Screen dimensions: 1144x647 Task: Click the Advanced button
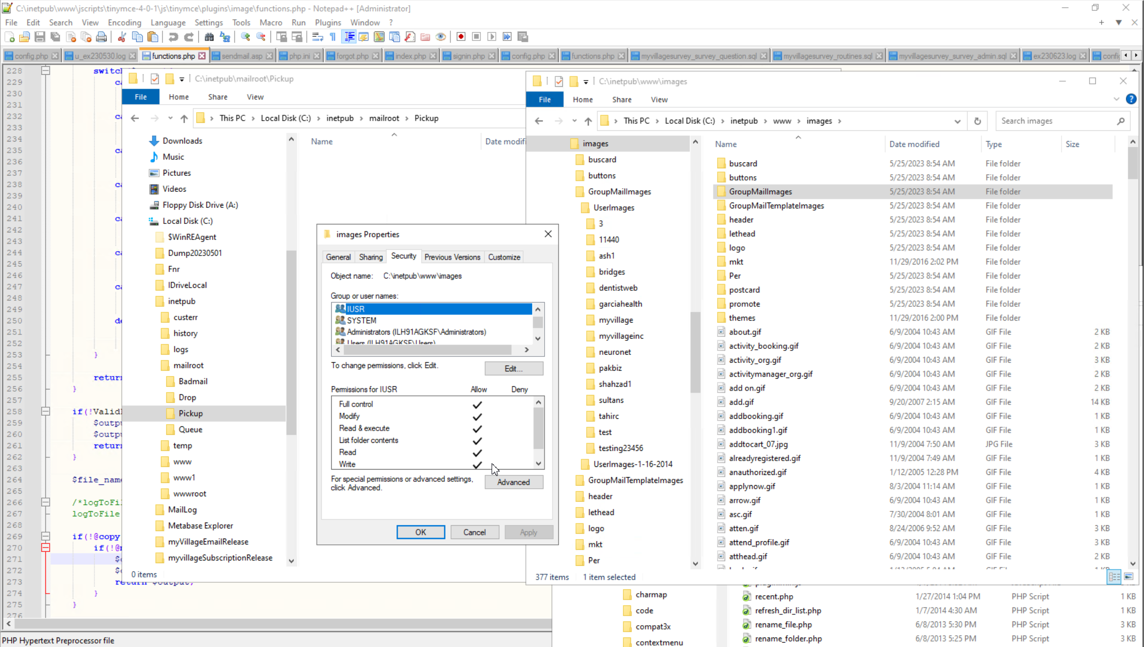tap(513, 482)
